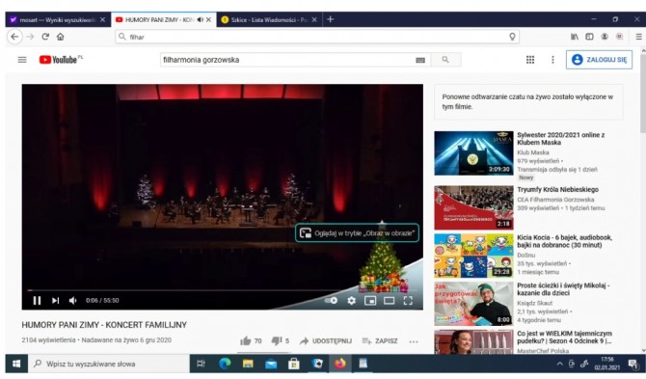Open Task View on taskbar
Screen dimensions: 646x379
(202, 364)
